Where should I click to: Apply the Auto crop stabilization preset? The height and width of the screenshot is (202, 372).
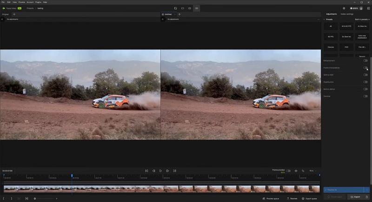(x=362, y=37)
